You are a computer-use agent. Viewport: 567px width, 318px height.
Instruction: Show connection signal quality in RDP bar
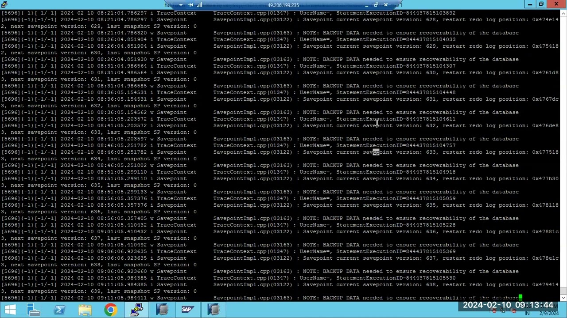[x=199, y=5]
